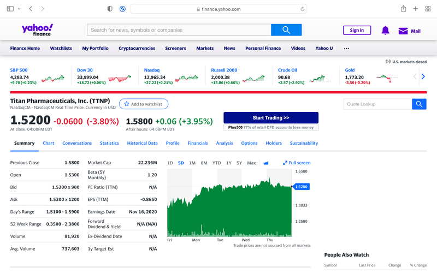The width and height of the screenshot is (437, 273).
Task: Click the Sign in button
Action: (357, 30)
